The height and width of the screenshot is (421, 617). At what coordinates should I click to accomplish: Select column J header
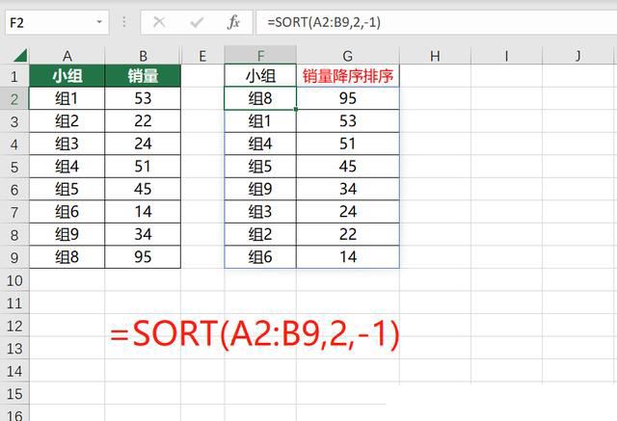pos(578,56)
